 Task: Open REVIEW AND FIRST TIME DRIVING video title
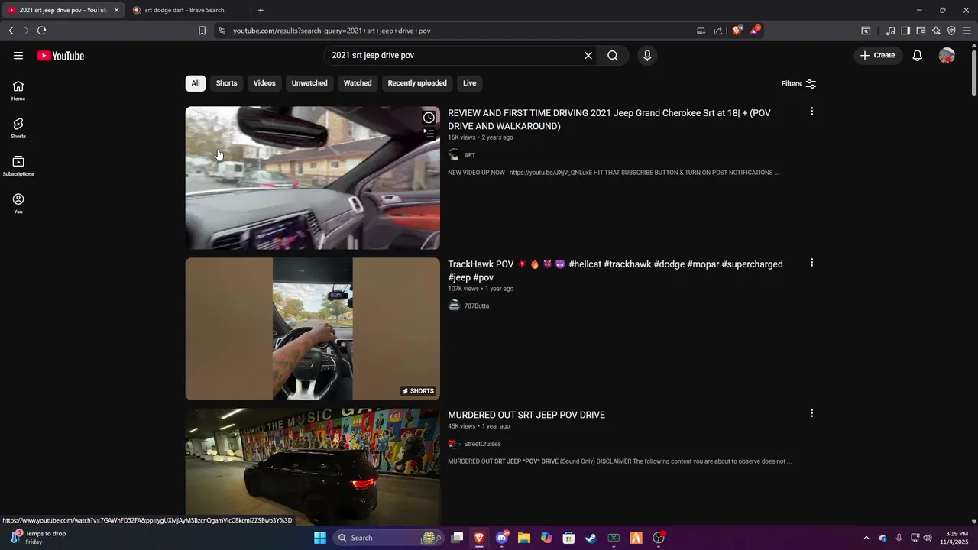[609, 119]
